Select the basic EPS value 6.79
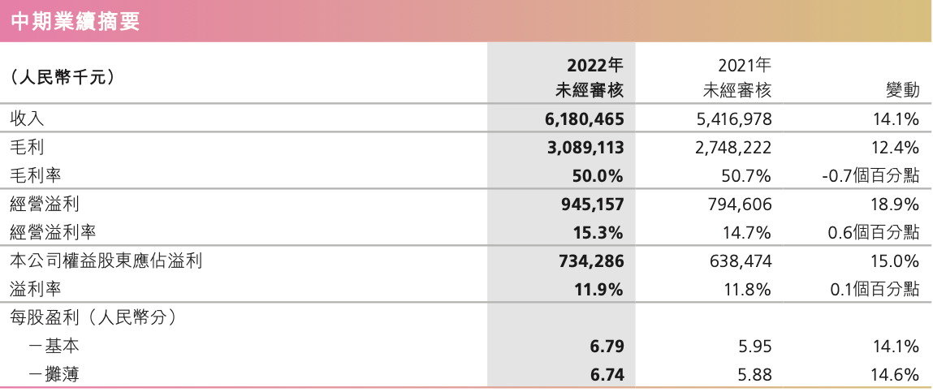This screenshot has height=392, width=933. click(607, 347)
